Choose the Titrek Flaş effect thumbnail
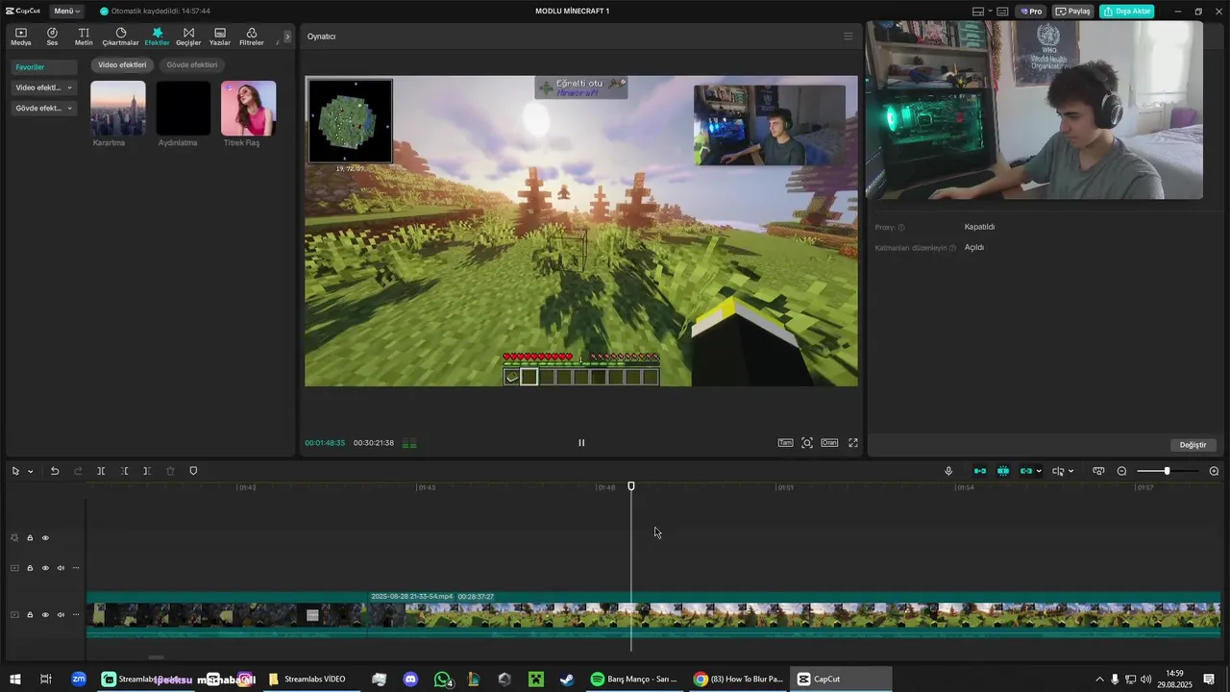 click(x=248, y=108)
